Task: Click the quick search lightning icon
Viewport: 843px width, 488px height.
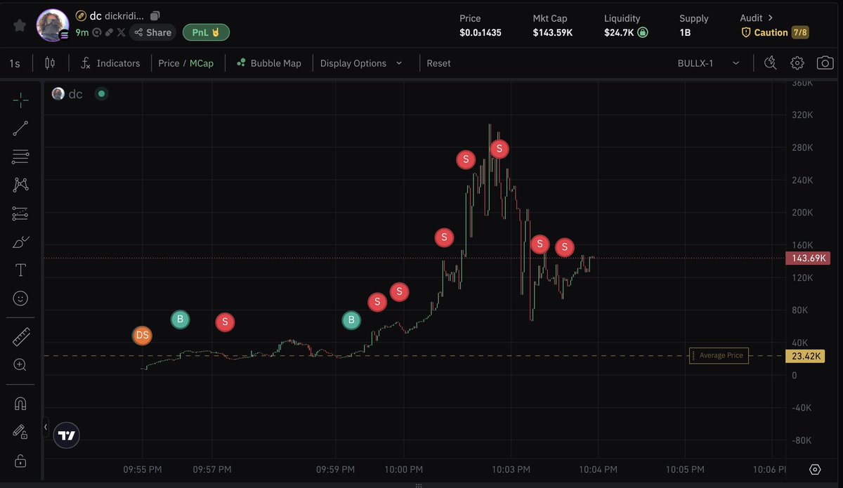Action: 770,63
